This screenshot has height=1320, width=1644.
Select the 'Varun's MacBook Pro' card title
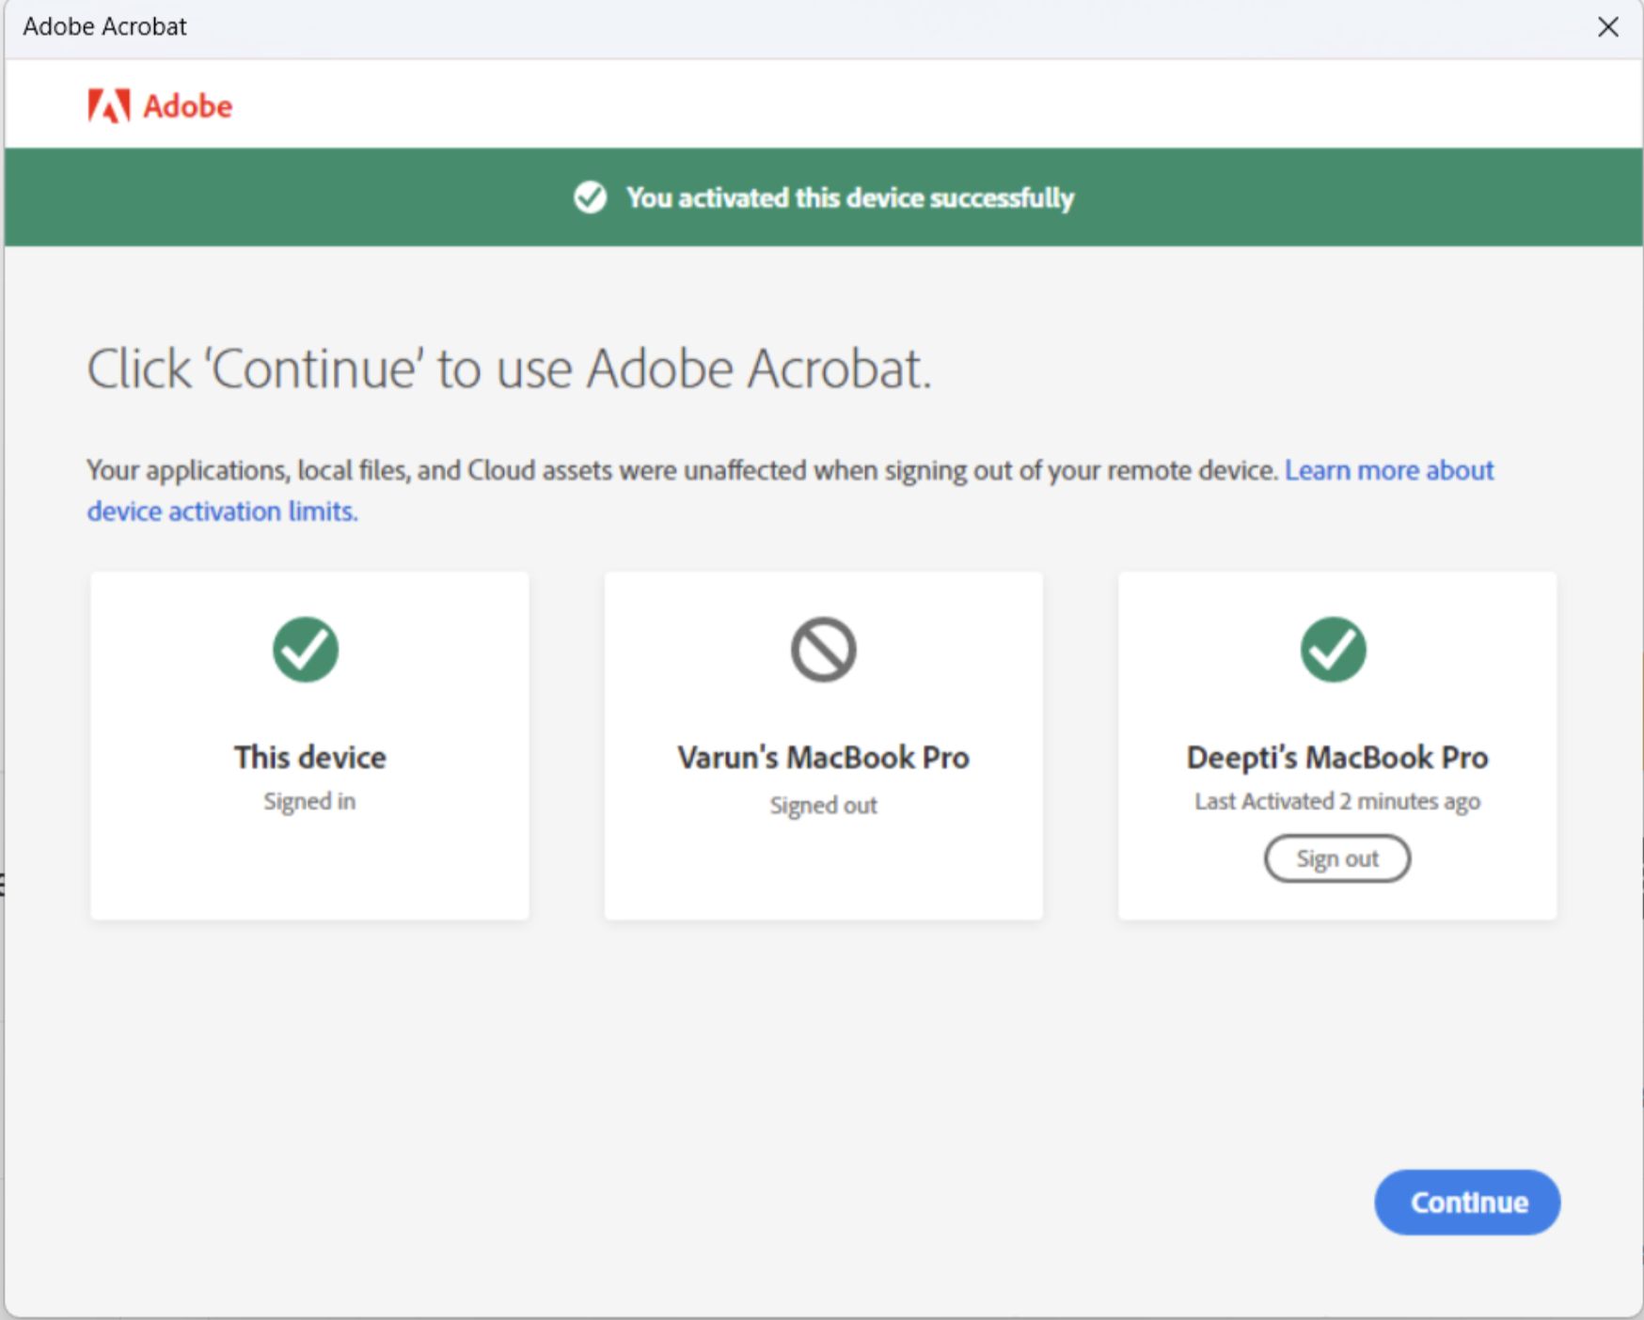823,757
